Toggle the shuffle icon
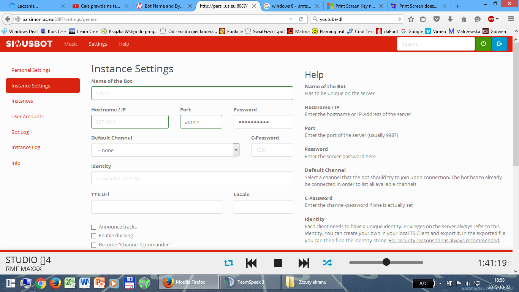 (327, 263)
